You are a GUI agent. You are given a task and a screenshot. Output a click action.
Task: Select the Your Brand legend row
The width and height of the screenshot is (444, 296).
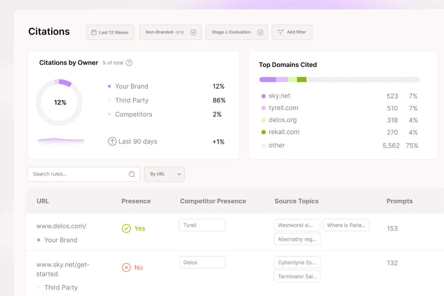point(167,86)
